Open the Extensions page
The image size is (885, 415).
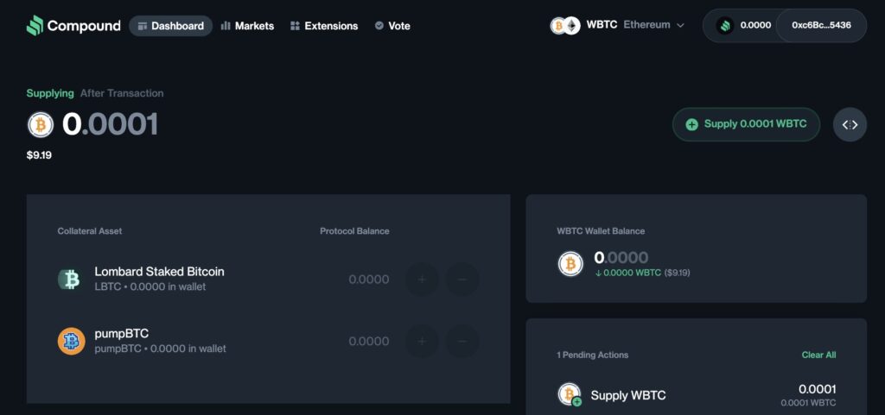(x=324, y=26)
